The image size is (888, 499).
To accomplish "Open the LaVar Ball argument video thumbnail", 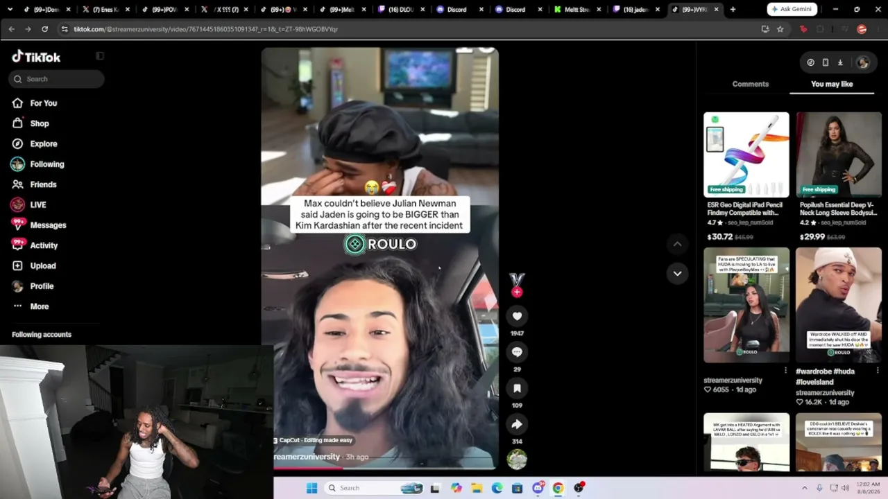I will tap(746, 443).
